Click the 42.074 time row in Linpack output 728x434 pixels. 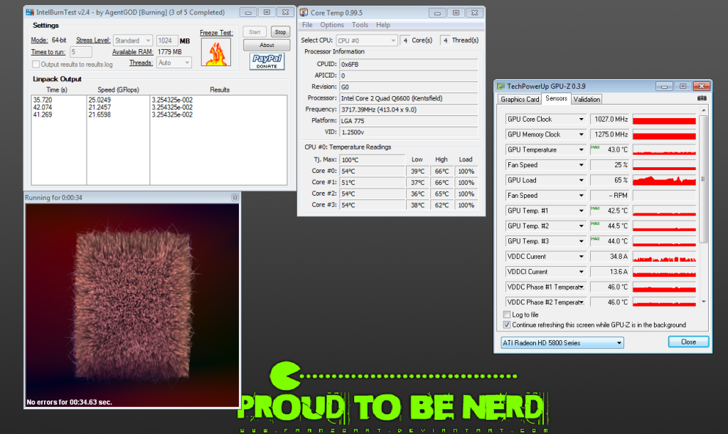tap(43, 107)
